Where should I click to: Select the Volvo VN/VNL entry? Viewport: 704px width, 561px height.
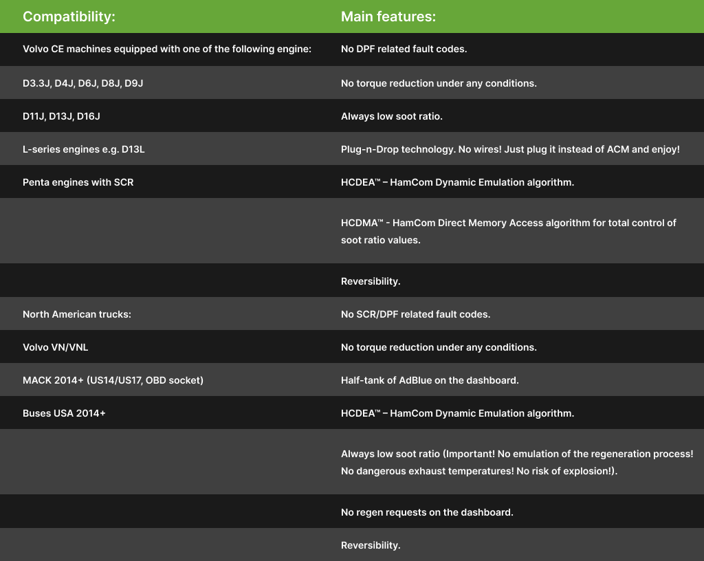coord(55,347)
